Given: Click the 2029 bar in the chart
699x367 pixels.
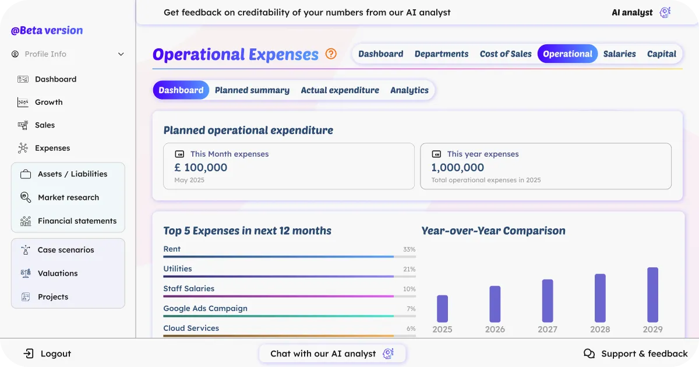Looking at the screenshot, I should point(653,295).
